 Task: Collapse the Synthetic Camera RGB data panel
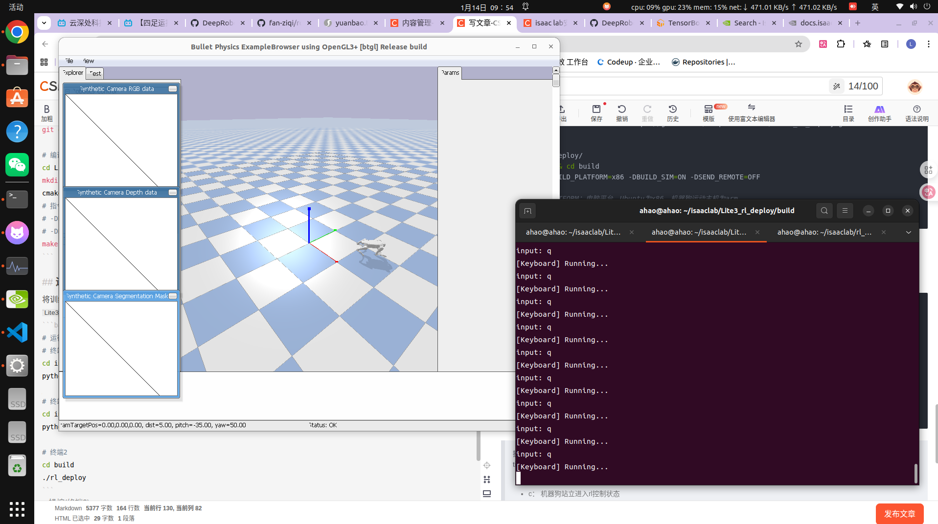173,89
